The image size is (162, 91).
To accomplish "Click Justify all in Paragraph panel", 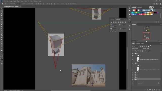I will (126, 22).
